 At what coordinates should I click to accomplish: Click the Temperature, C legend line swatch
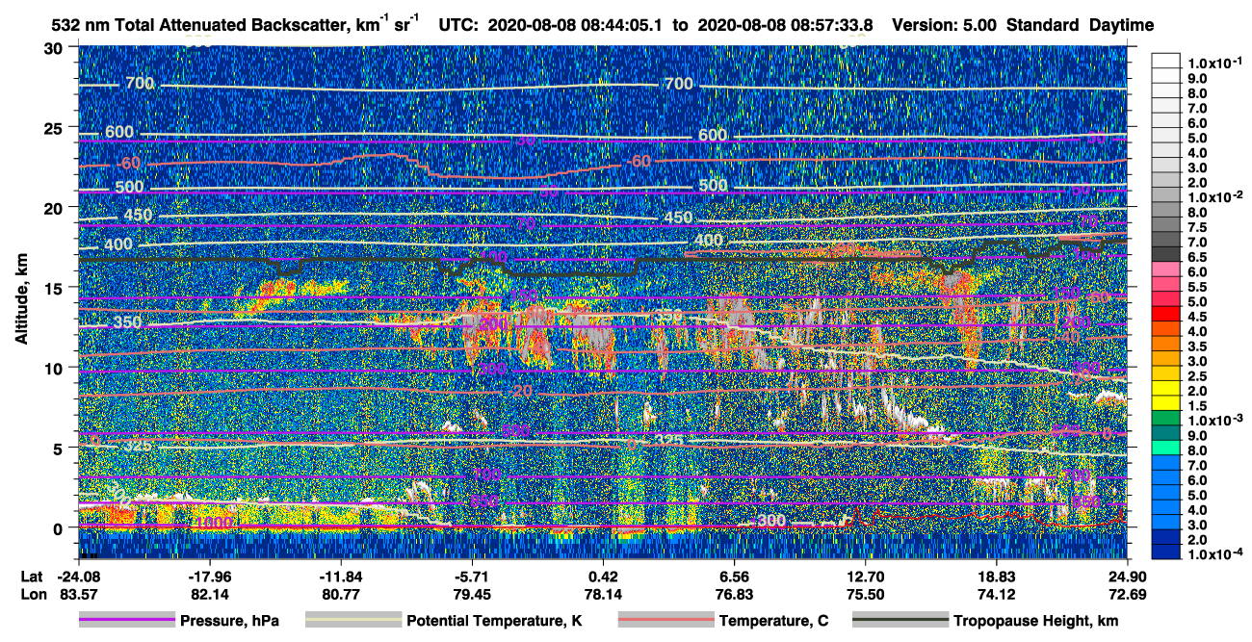coord(665,621)
